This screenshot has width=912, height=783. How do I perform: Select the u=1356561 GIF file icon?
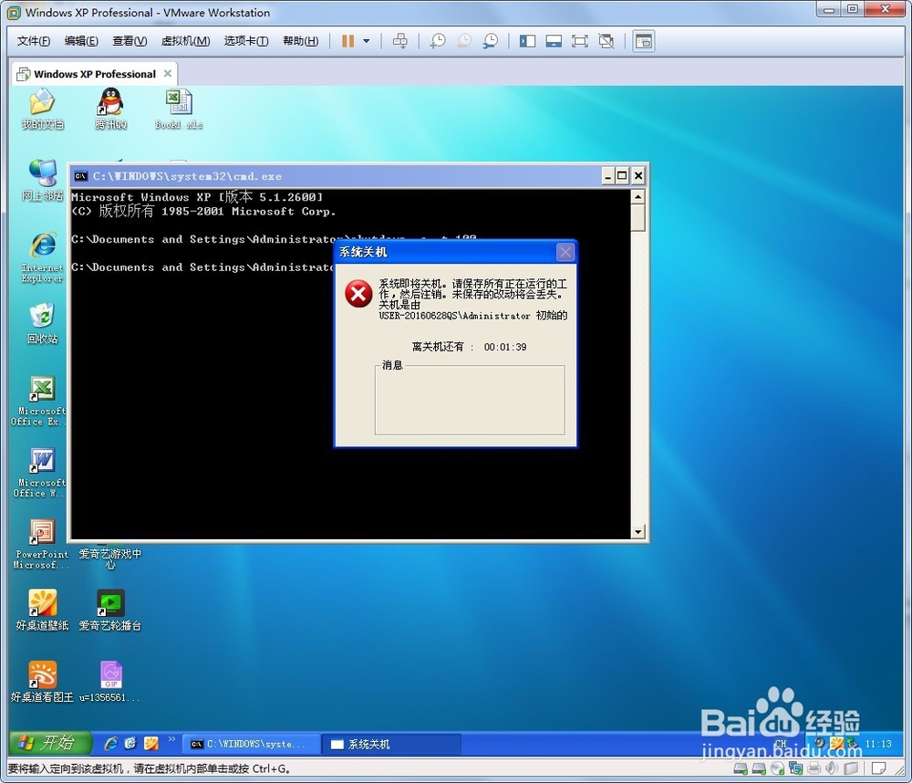point(110,682)
